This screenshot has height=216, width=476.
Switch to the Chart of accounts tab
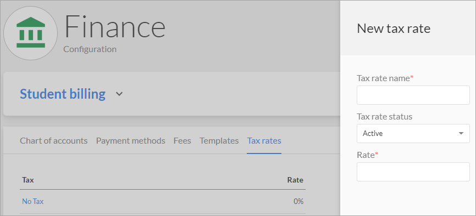pyautogui.click(x=54, y=141)
